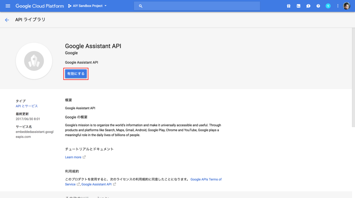Activate the Cloud Shell terminal icon
Screen dimensions: 355x198
point(298,6)
